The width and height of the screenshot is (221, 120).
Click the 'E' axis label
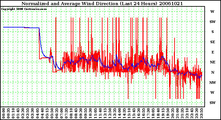(x=213, y=52)
